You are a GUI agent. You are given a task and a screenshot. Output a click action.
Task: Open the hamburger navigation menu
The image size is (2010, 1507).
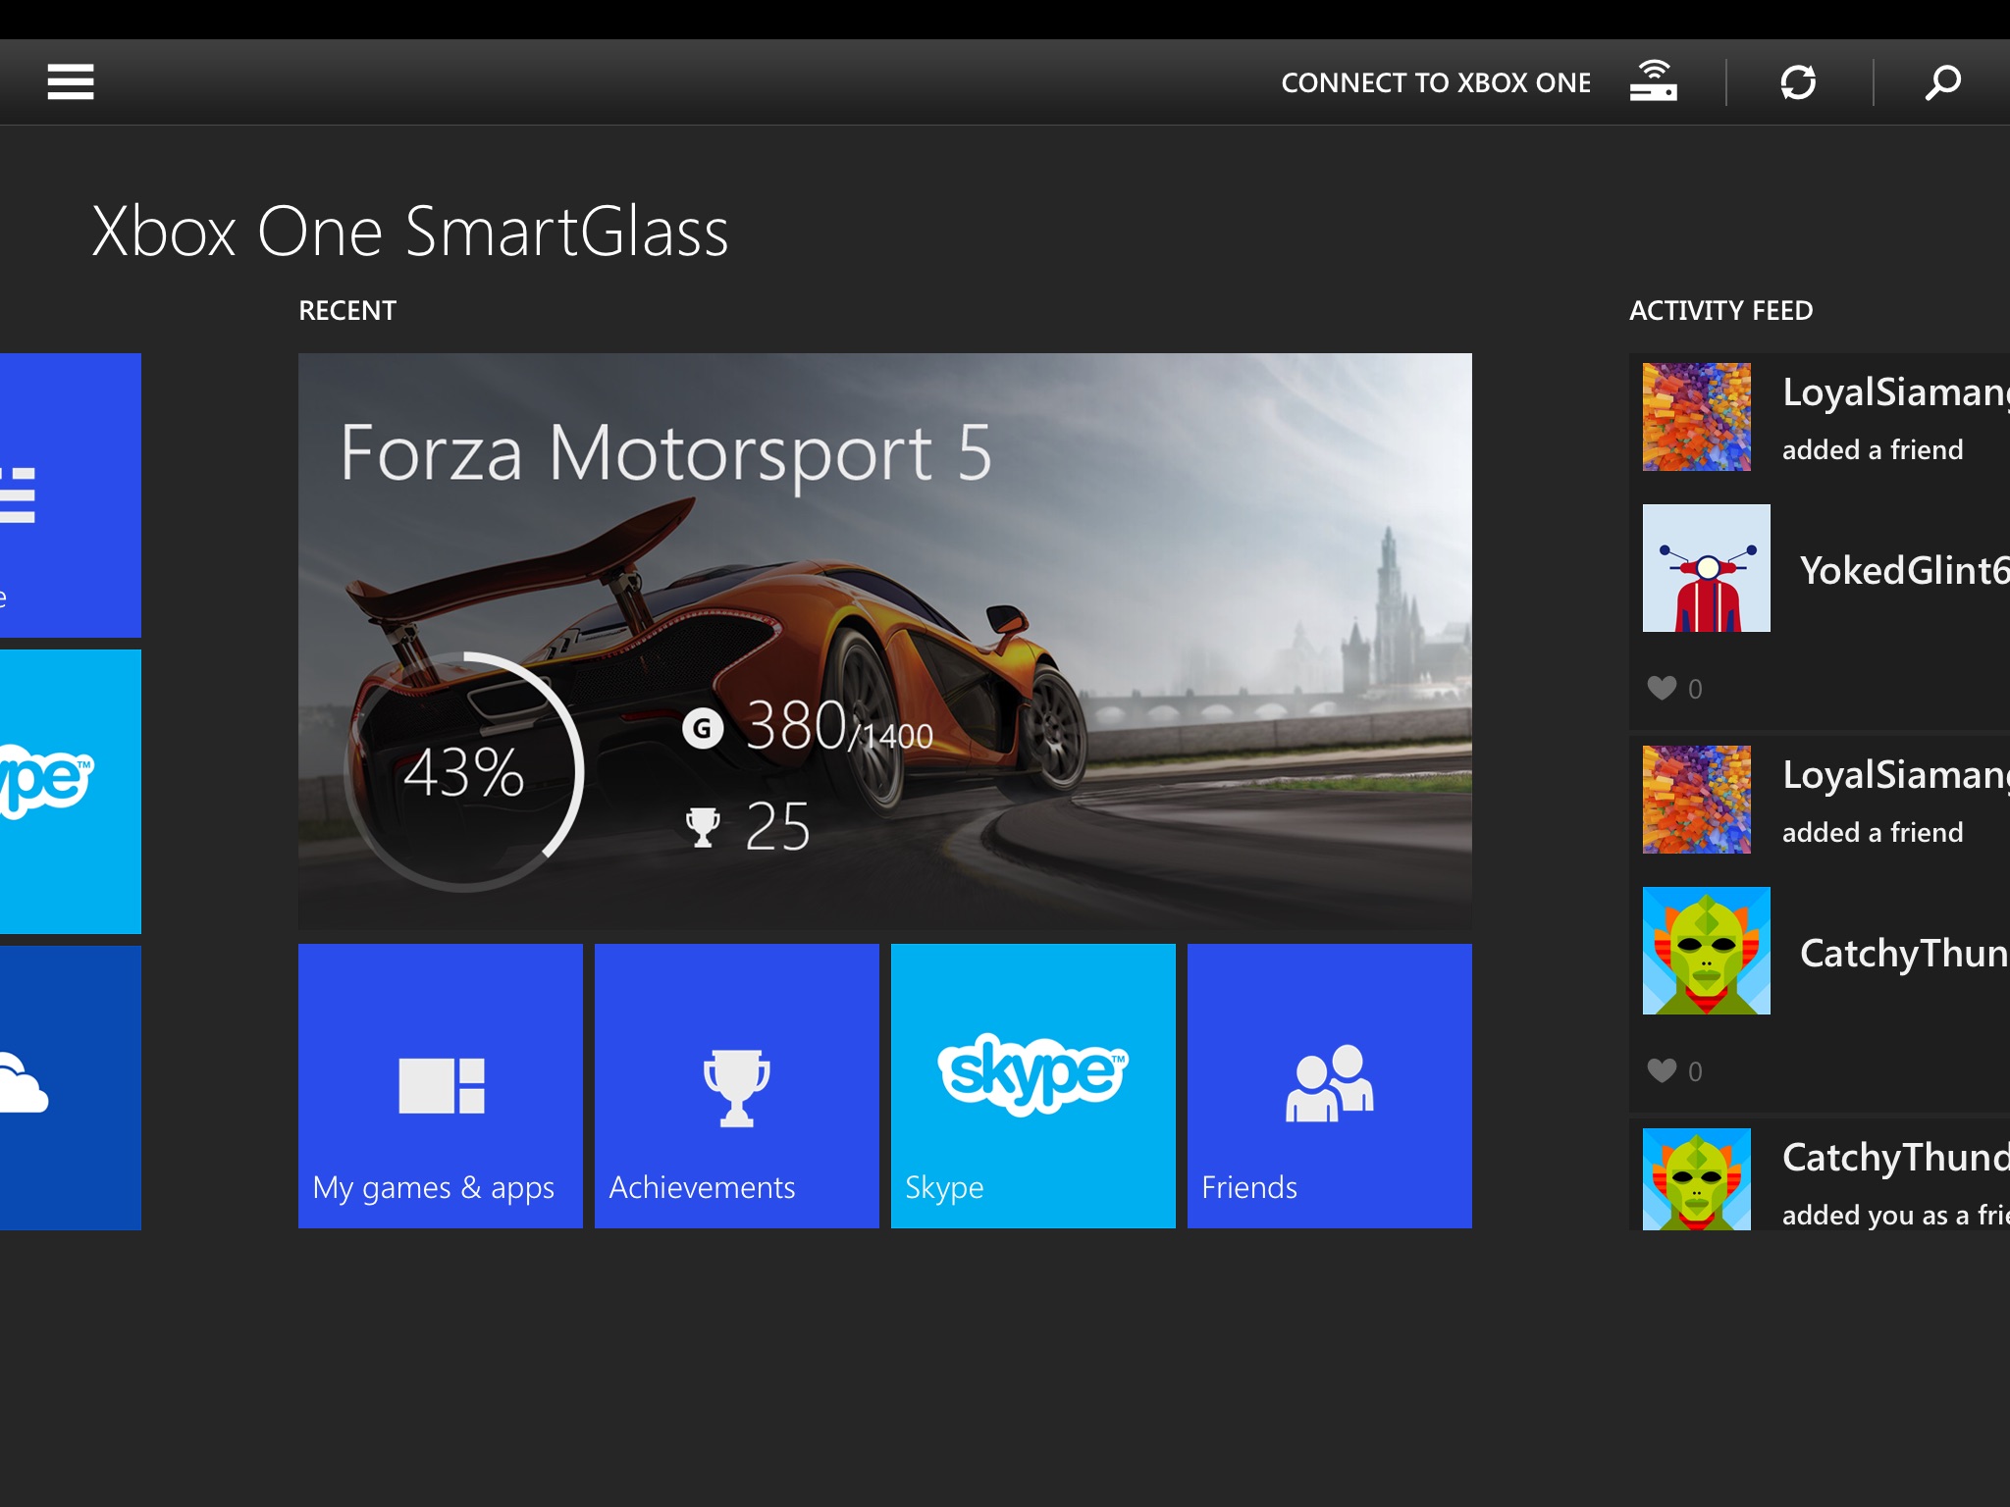(71, 81)
